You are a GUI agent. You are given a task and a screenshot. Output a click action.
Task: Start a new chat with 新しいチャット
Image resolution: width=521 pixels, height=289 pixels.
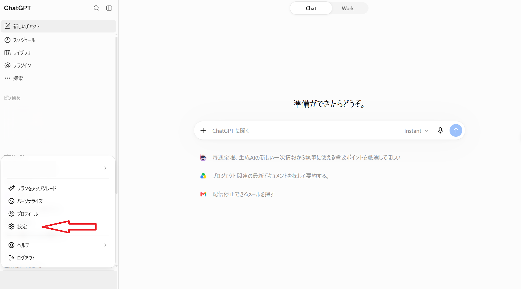(58, 26)
